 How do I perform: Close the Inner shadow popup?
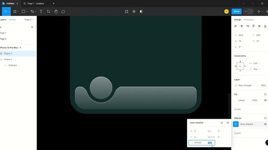[228, 122]
